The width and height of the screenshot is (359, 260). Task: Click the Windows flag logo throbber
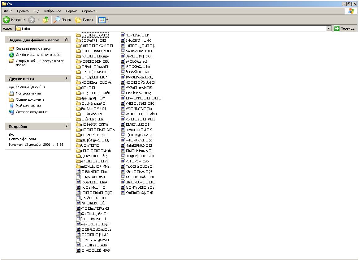click(x=351, y=11)
